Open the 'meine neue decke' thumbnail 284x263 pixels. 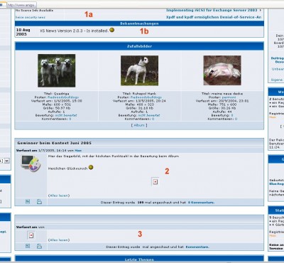pos(222,70)
